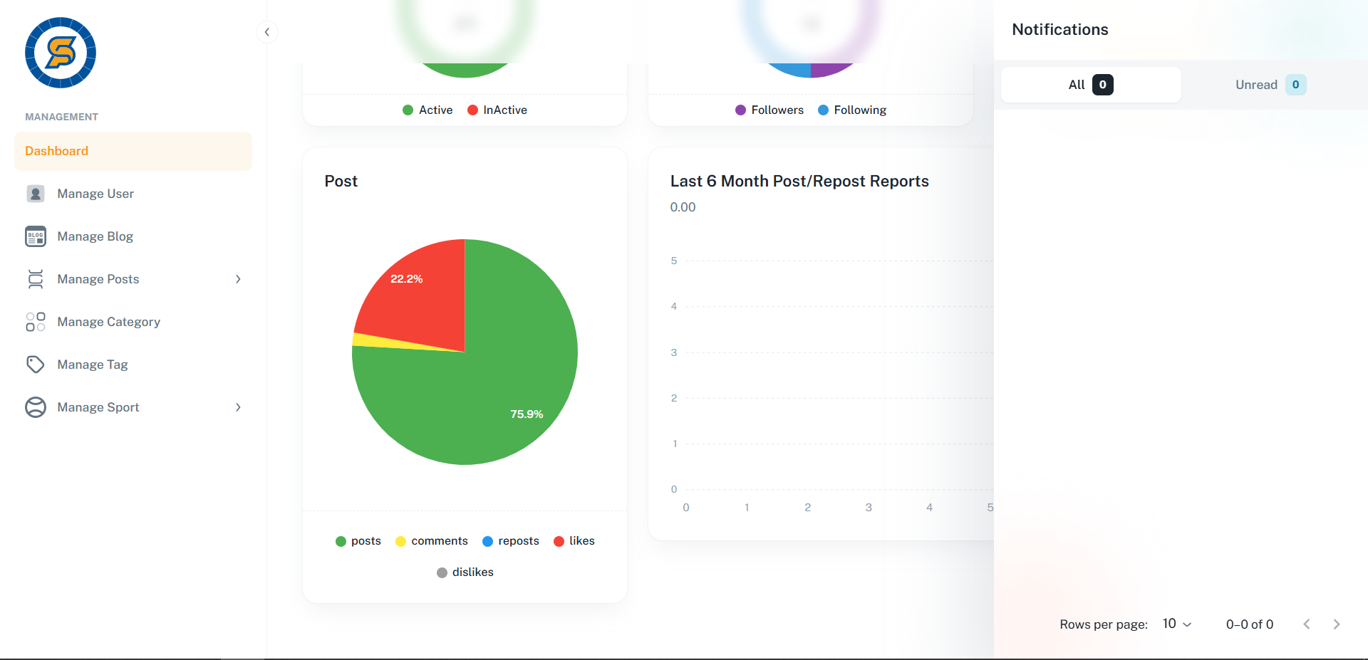Collapse the sidebar with the arrow button
Viewport: 1368px width, 660px height.
click(x=266, y=32)
